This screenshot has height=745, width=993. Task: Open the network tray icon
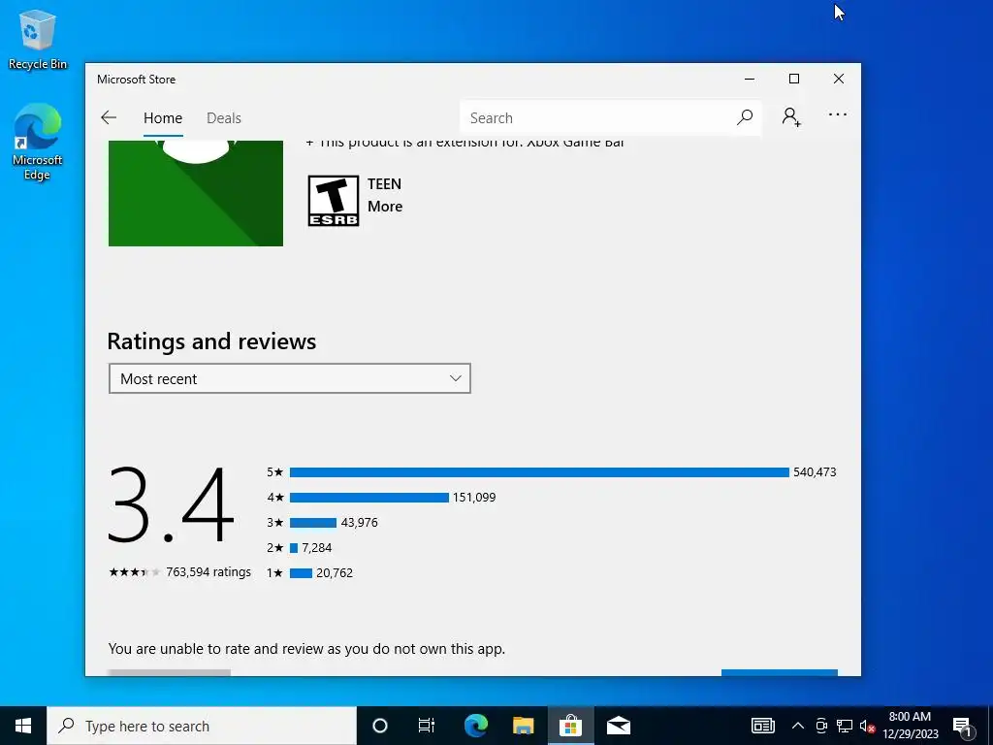coord(845,726)
